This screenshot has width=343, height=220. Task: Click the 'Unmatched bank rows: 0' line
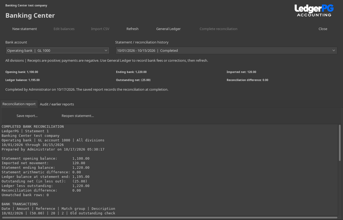pyautogui.click(x=25, y=195)
